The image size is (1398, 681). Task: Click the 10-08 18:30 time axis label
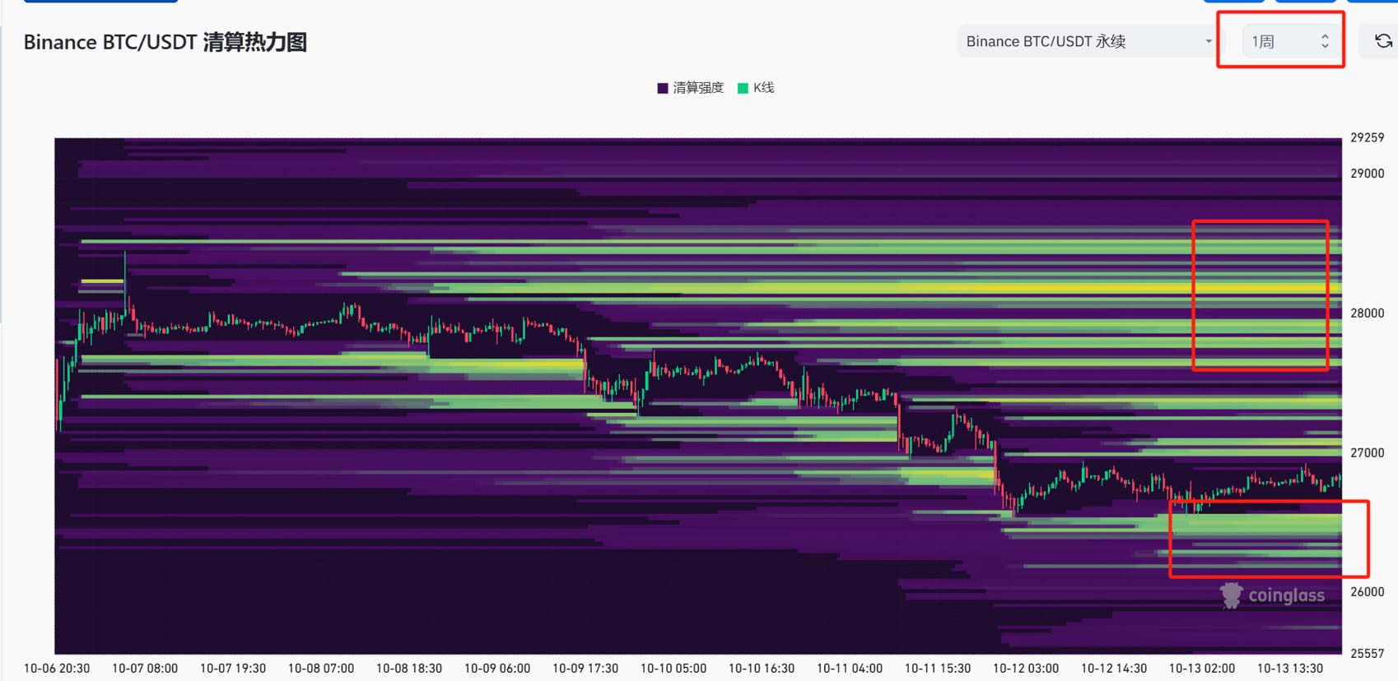(409, 669)
